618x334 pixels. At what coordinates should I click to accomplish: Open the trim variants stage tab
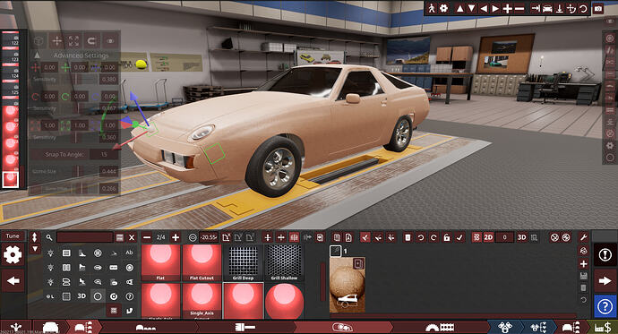[83, 327]
